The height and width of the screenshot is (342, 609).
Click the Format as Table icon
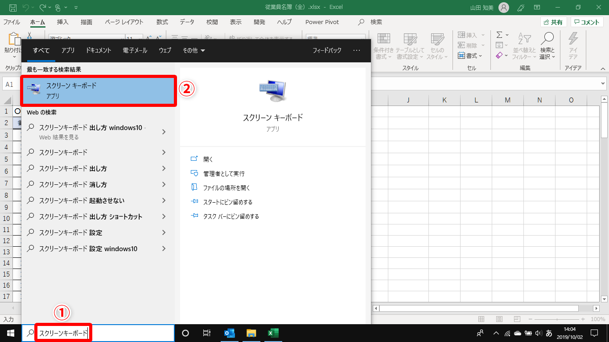point(410,39)
